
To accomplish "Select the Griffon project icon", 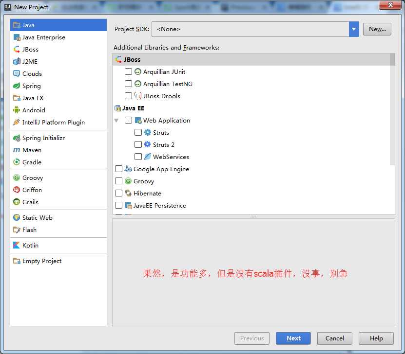I will (x=17, y=190).
